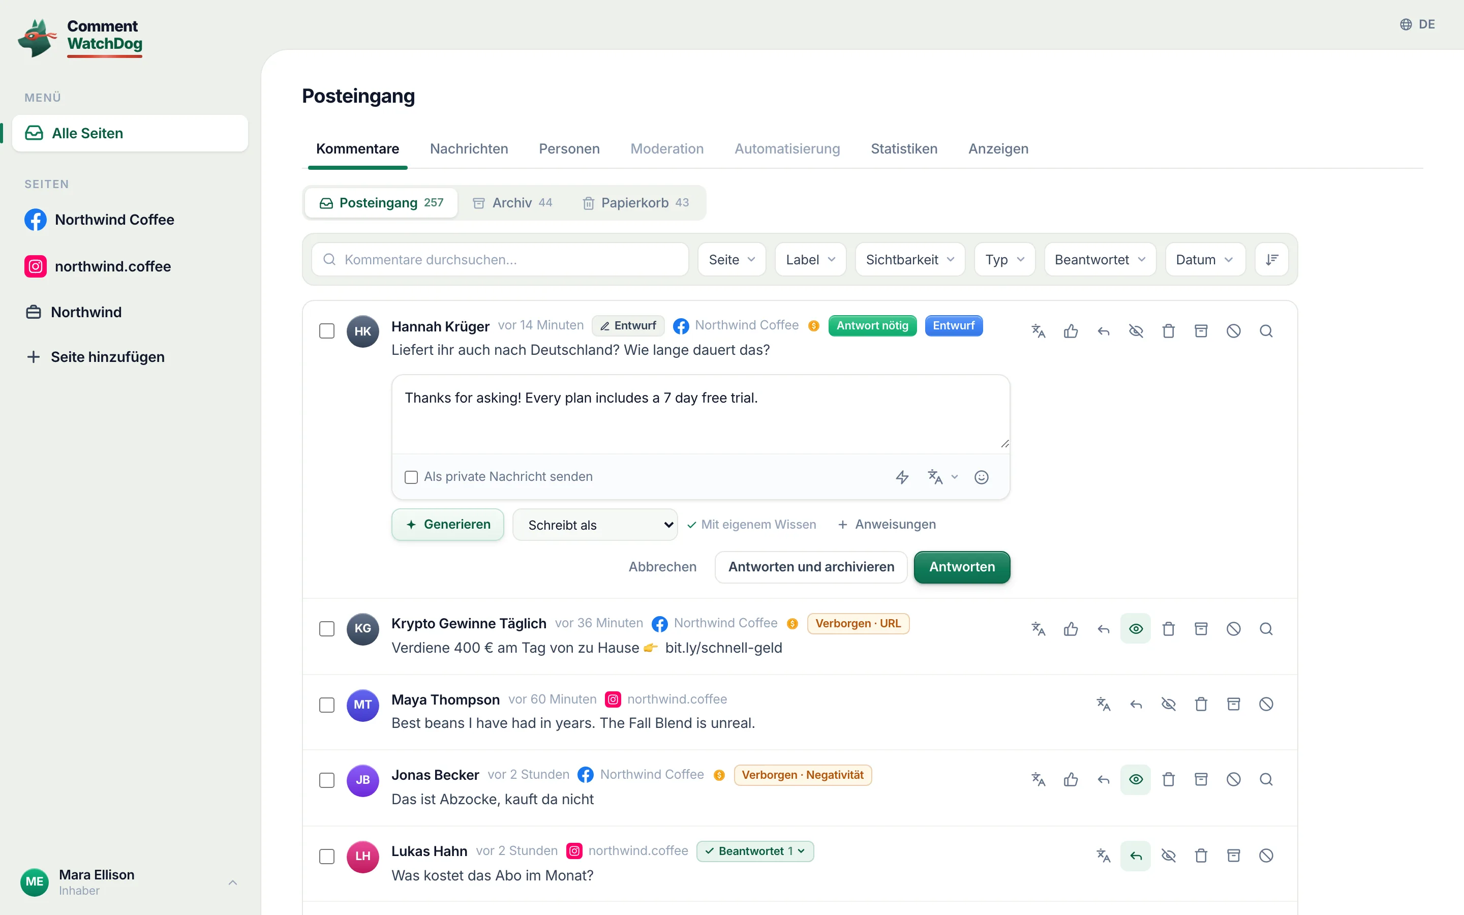Click the reply icon on Lukas Hahn's comment
The image size is (1464, 915).
pyautogui.click(x=1136, y=856)
